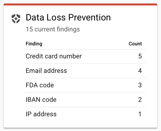The width and height of the screenshot is (161, 131).
Task: Click count value 2 for IBAN code
Action: pos(140,100)
